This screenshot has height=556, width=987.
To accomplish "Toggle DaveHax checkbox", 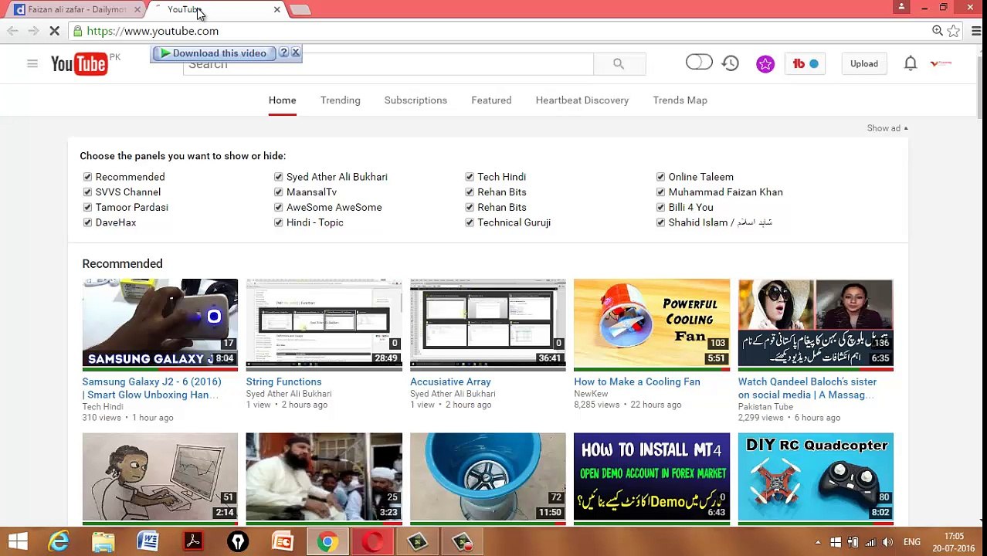I will (87, 222).
